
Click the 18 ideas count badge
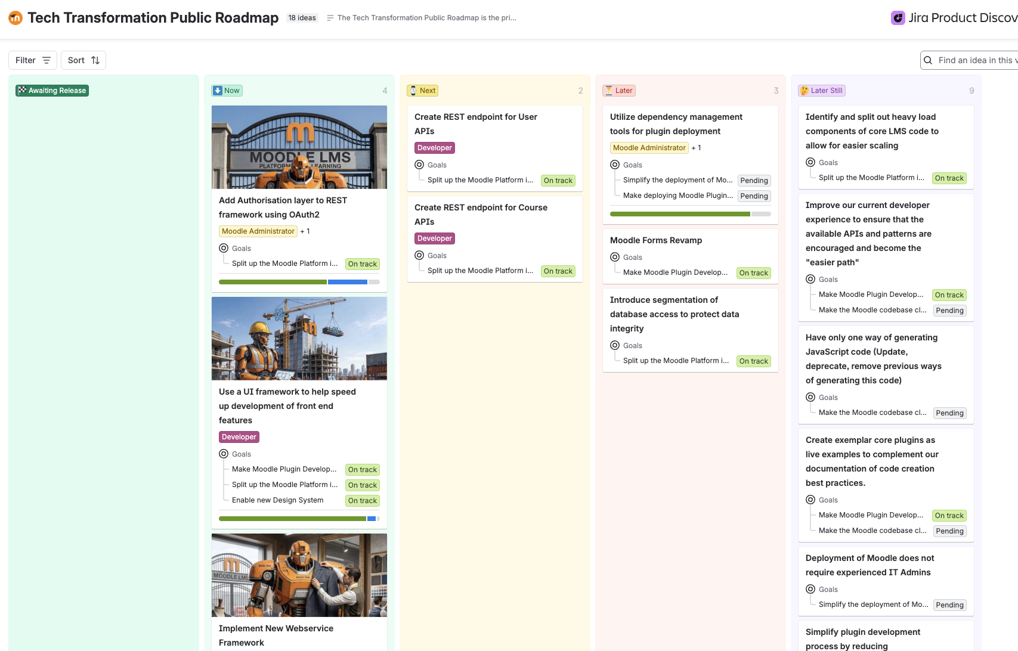(x=302, y=18)
